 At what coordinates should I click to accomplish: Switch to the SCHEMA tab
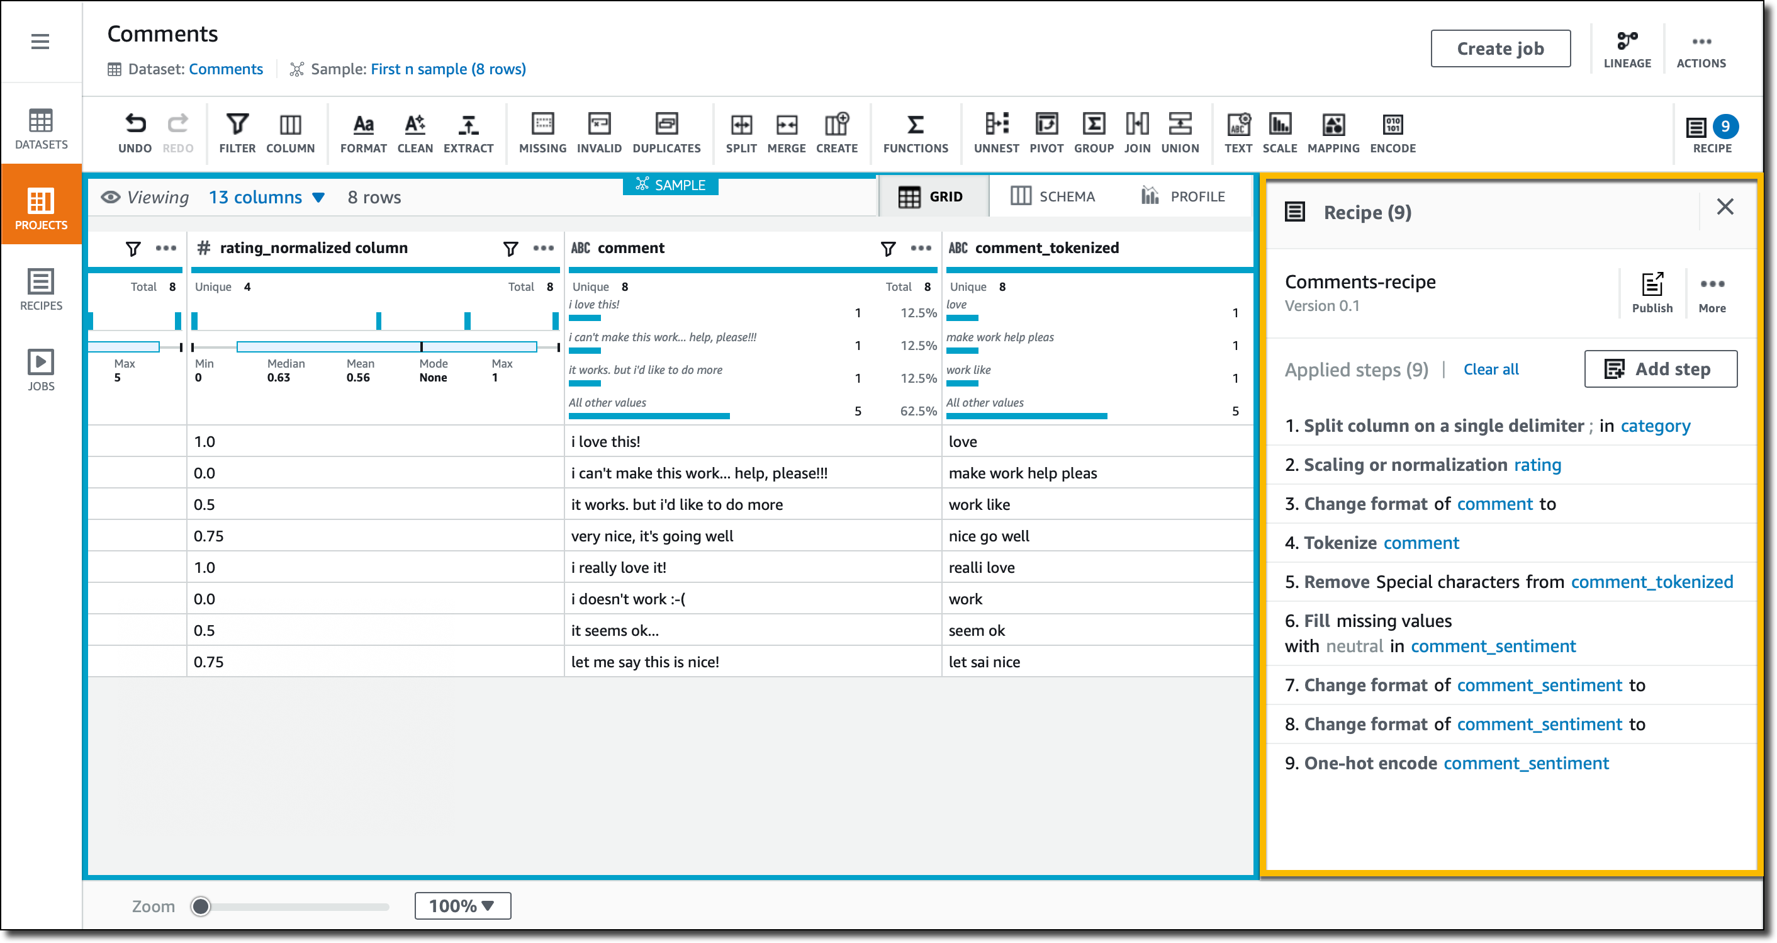point(1053,196)
